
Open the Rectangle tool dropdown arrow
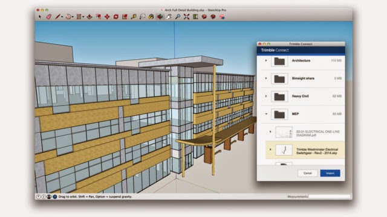click(83, 17)
